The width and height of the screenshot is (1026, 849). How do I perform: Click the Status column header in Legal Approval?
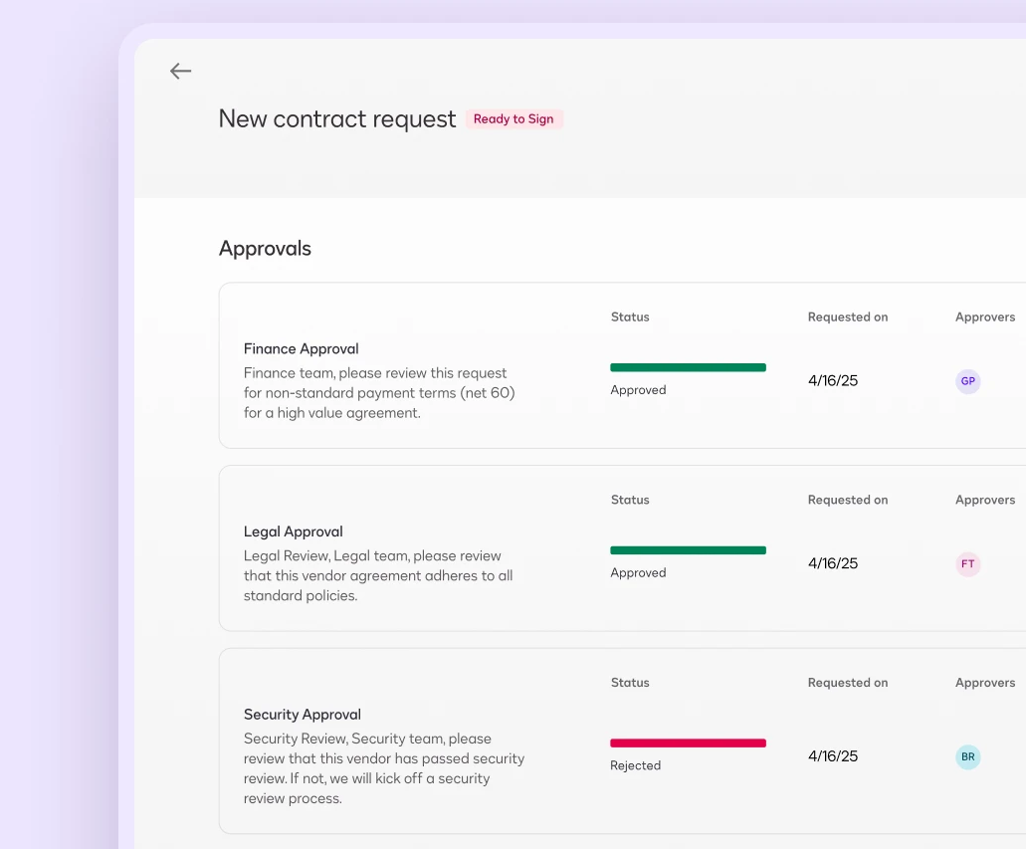pos(630,500)
